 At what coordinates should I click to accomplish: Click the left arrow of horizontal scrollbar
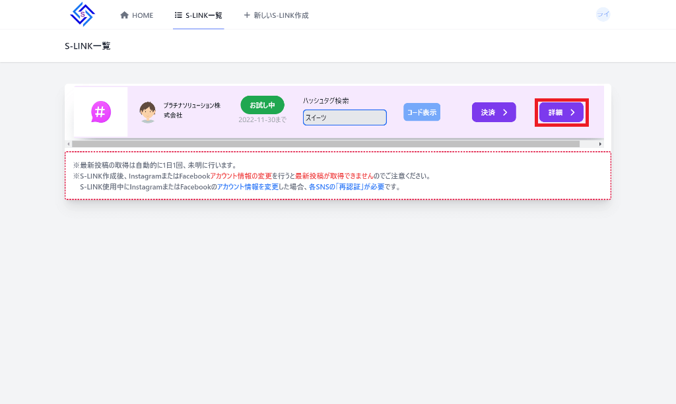(69, 144)
